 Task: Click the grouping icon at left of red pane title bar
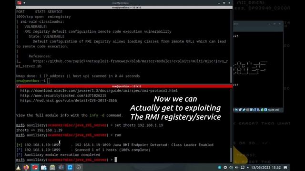[18, 86]
